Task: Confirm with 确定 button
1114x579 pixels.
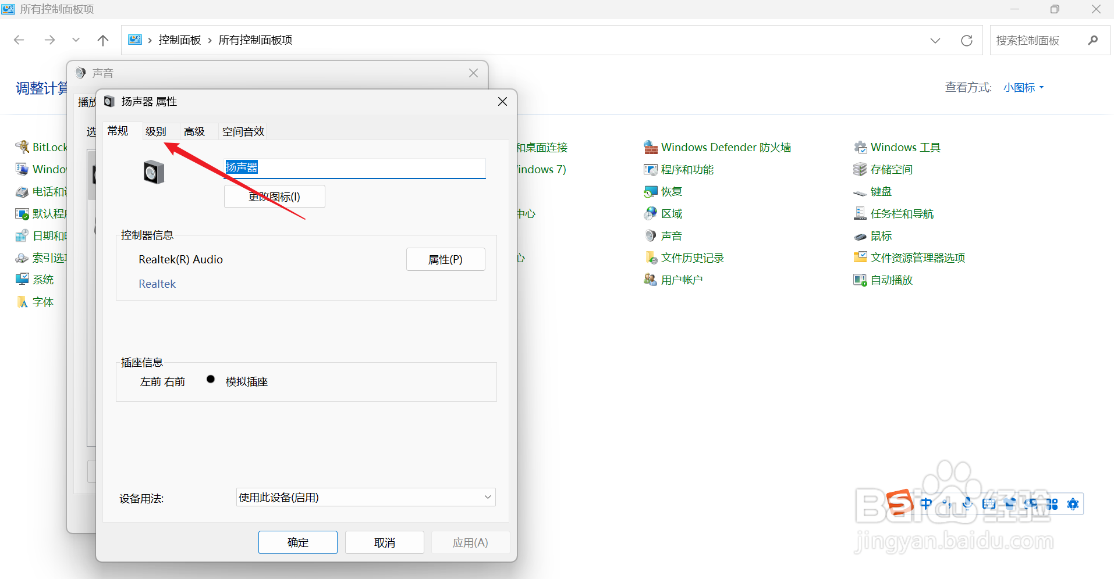Action: (x=298, y=542)
